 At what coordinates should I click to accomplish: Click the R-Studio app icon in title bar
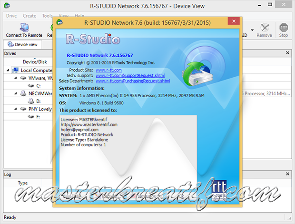click(7, 5)
